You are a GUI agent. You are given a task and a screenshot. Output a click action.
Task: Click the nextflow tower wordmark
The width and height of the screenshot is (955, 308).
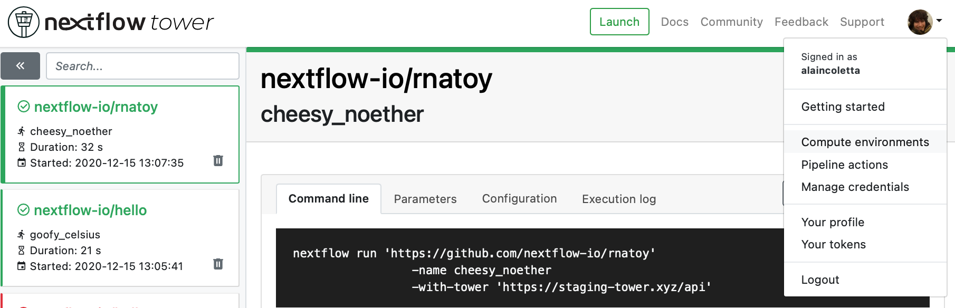[x=129, y=22]
